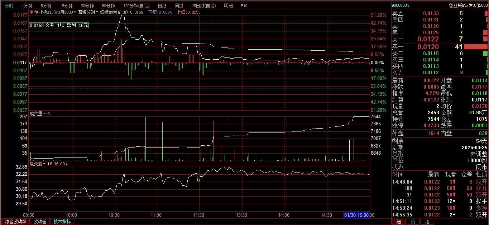Click the green IV down-arrow indicator

click(x=67, y=164)
